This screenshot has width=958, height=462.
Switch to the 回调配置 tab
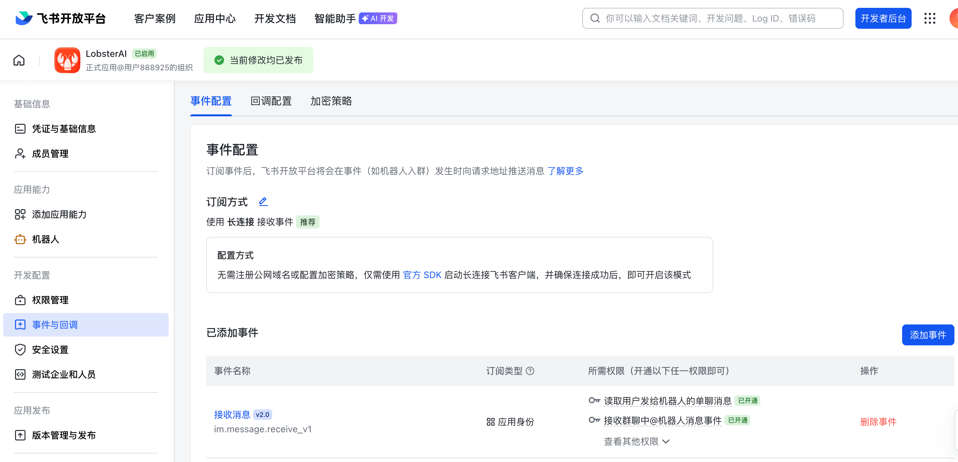(x=271, y=102)
